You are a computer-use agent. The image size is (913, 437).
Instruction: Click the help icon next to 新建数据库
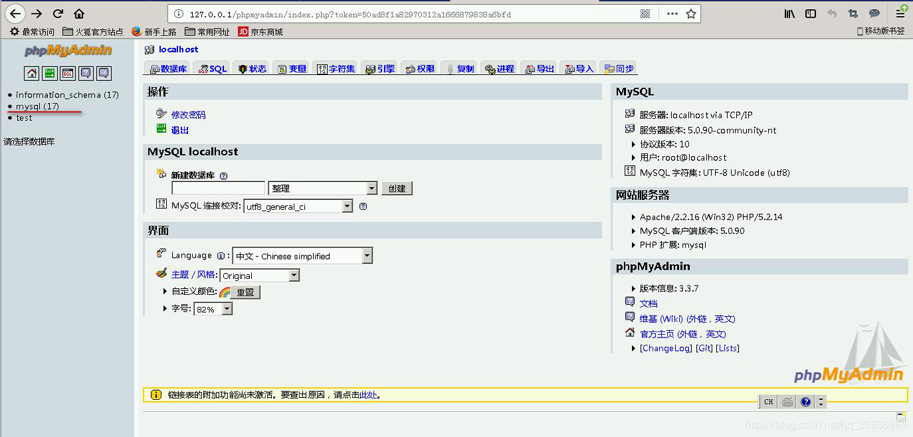[x=223, y=176]
